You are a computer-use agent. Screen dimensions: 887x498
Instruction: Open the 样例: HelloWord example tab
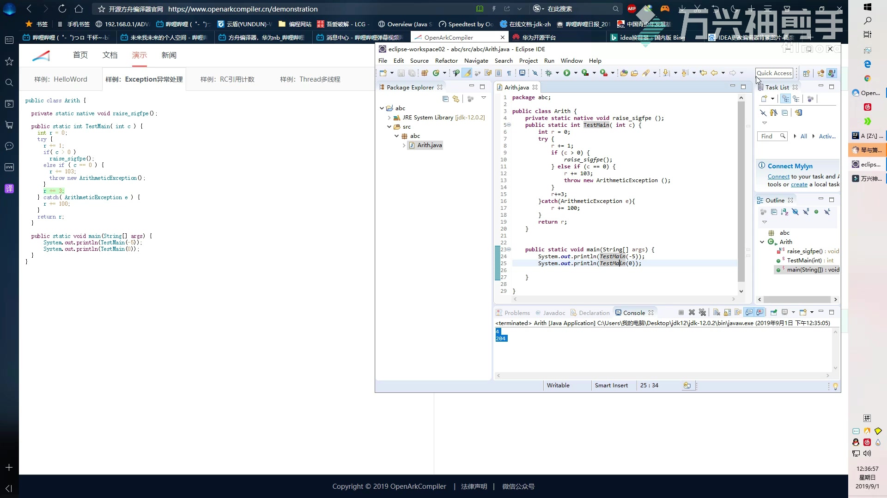tap(61, 79)
